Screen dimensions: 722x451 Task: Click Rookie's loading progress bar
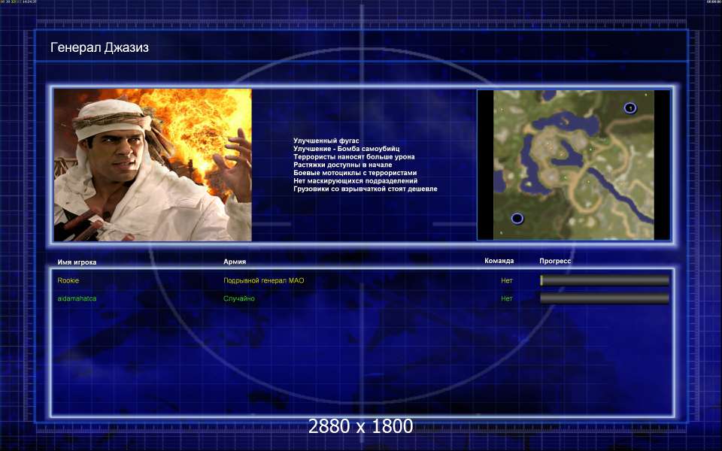point(605,280)
